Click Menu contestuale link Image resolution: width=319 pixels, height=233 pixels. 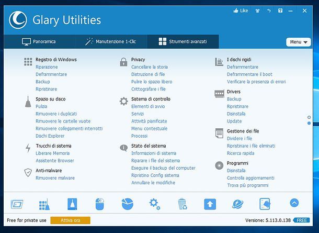[x=150, y=129]
